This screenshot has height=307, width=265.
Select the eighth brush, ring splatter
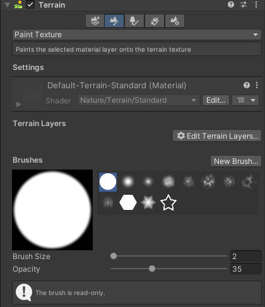pos(249,182)
